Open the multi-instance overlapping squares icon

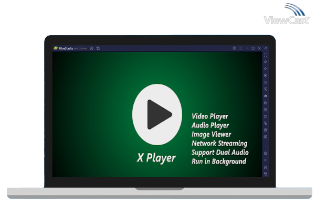(266, 123)
